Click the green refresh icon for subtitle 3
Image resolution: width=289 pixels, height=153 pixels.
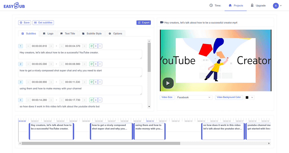(x=91, y=82)
